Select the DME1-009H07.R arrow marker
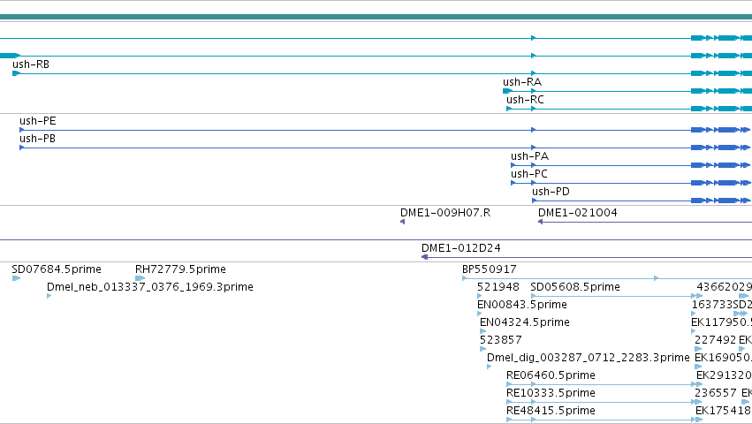Screen dimensions: 752x424 click(x=402, y=222)
